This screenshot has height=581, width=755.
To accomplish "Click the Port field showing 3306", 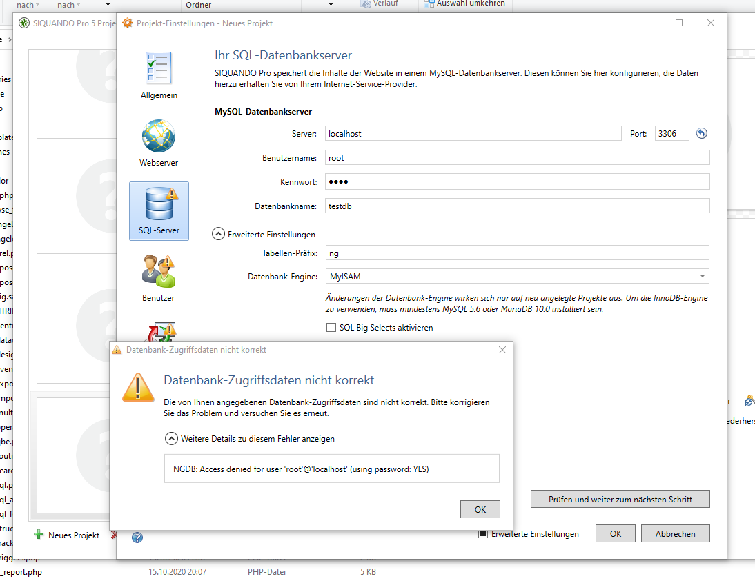I will (x=671, y=133).
